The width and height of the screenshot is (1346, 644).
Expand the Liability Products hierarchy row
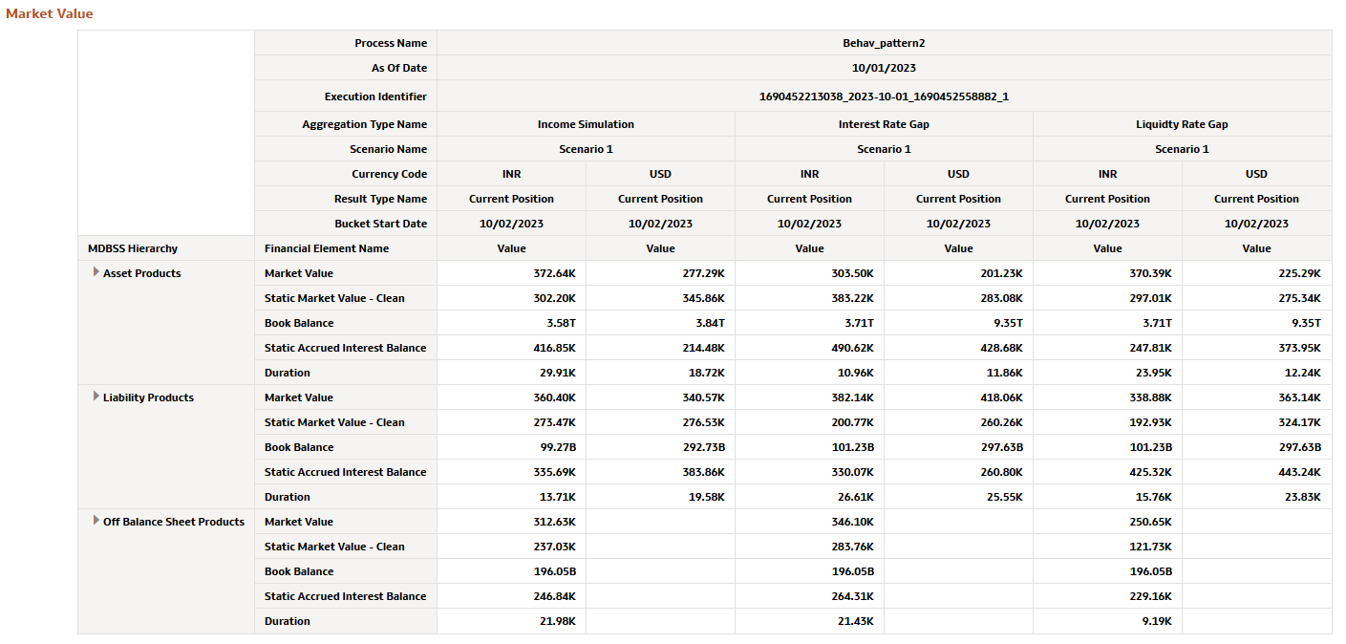coord(96,397)
